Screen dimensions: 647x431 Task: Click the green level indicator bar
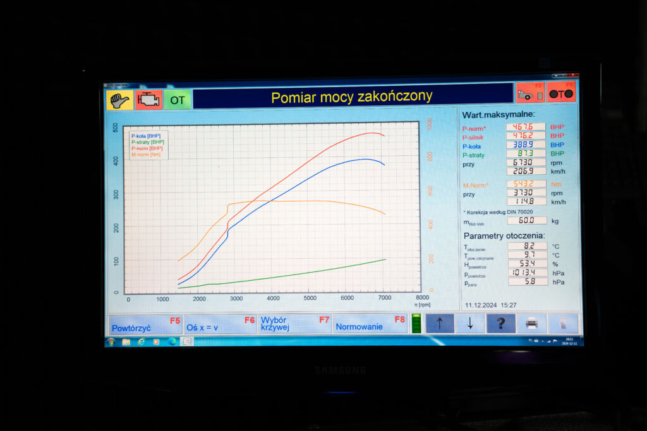point(416,324)
